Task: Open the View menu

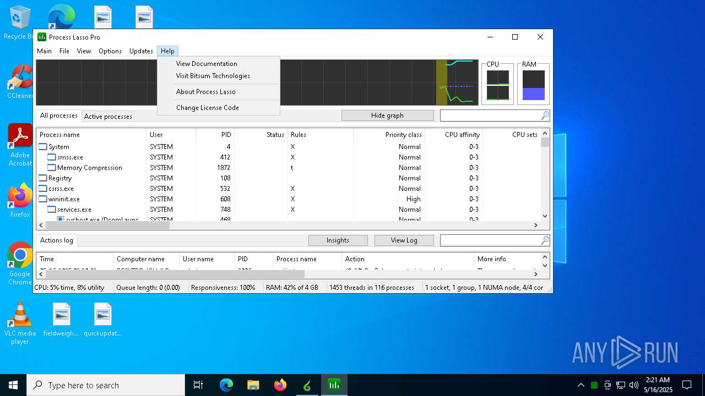Action: point(84,51)
